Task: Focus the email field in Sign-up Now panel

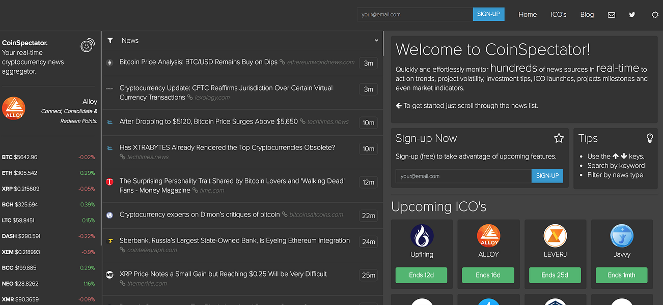Action: [x=463, y=176]
